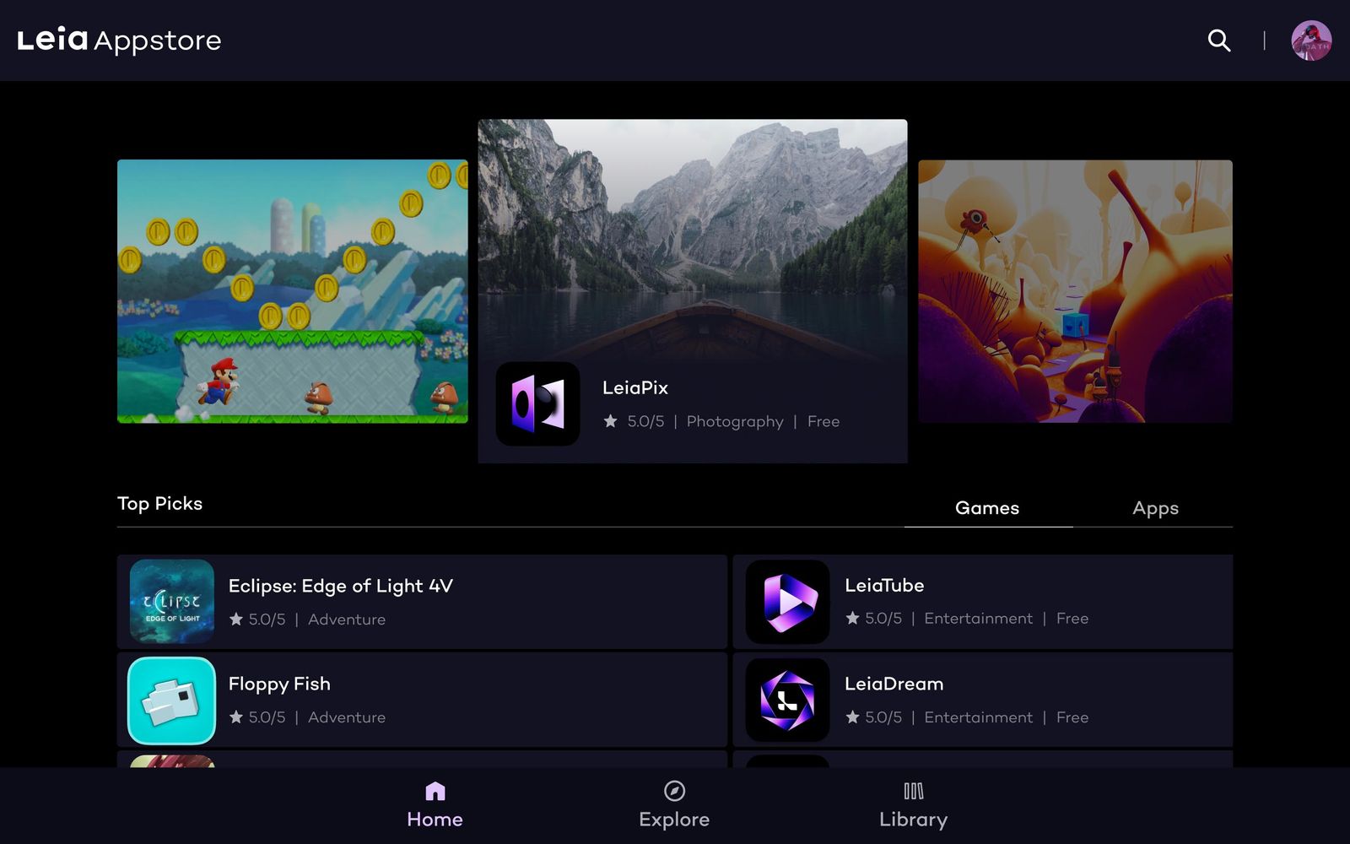This screenshot has width=1350, height=844.
Task: Switch to the Games tab
Action: [987, 508]
